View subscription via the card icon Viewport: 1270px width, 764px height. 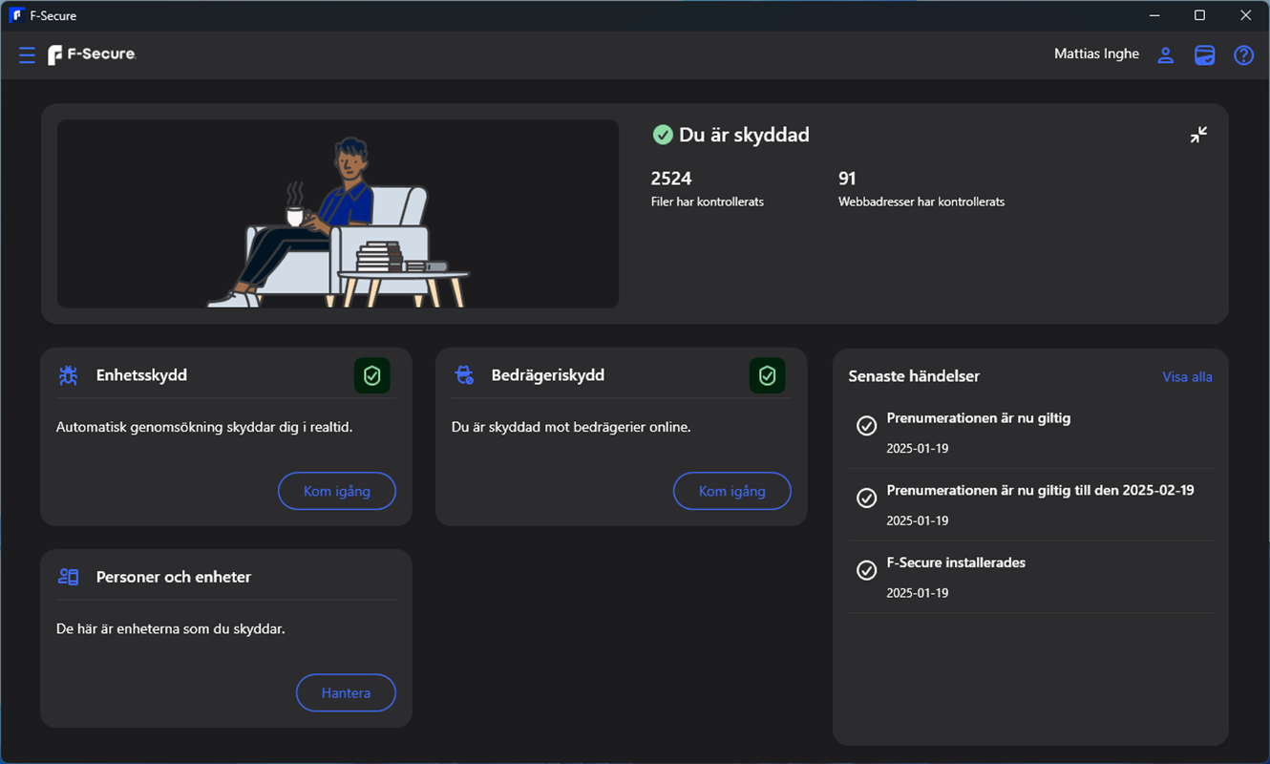click(x=1204, y=55)
